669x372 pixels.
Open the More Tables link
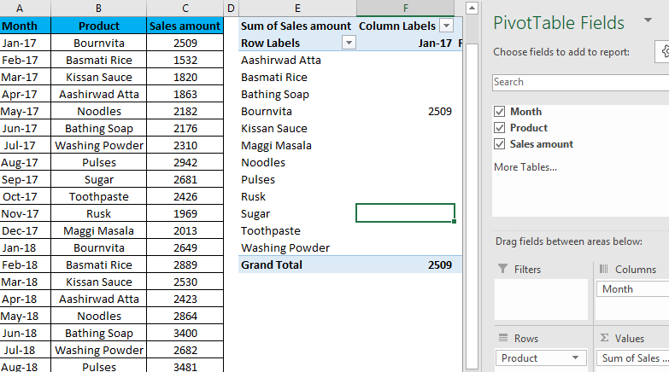[525, 167]
